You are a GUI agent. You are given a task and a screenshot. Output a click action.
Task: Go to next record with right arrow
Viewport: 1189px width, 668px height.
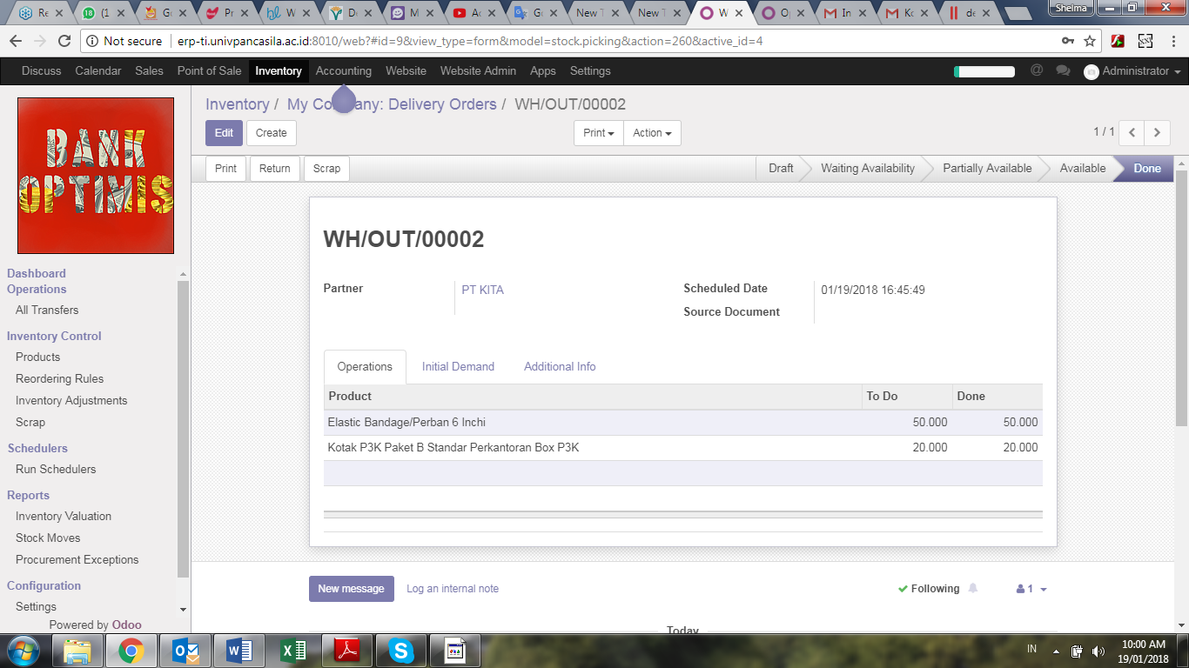pyautogui.click(x=1157, y=132)
